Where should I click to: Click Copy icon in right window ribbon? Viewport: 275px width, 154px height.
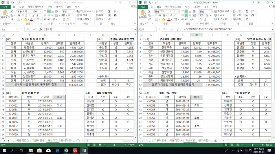click(x=149, y=15)
